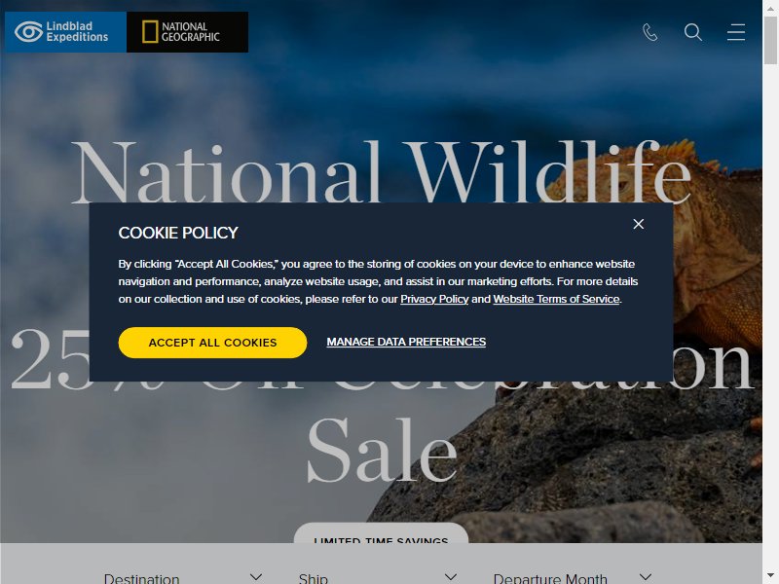Click the phone call icon
This screenshot has height=584, width=779.
[x=649, y=32]
